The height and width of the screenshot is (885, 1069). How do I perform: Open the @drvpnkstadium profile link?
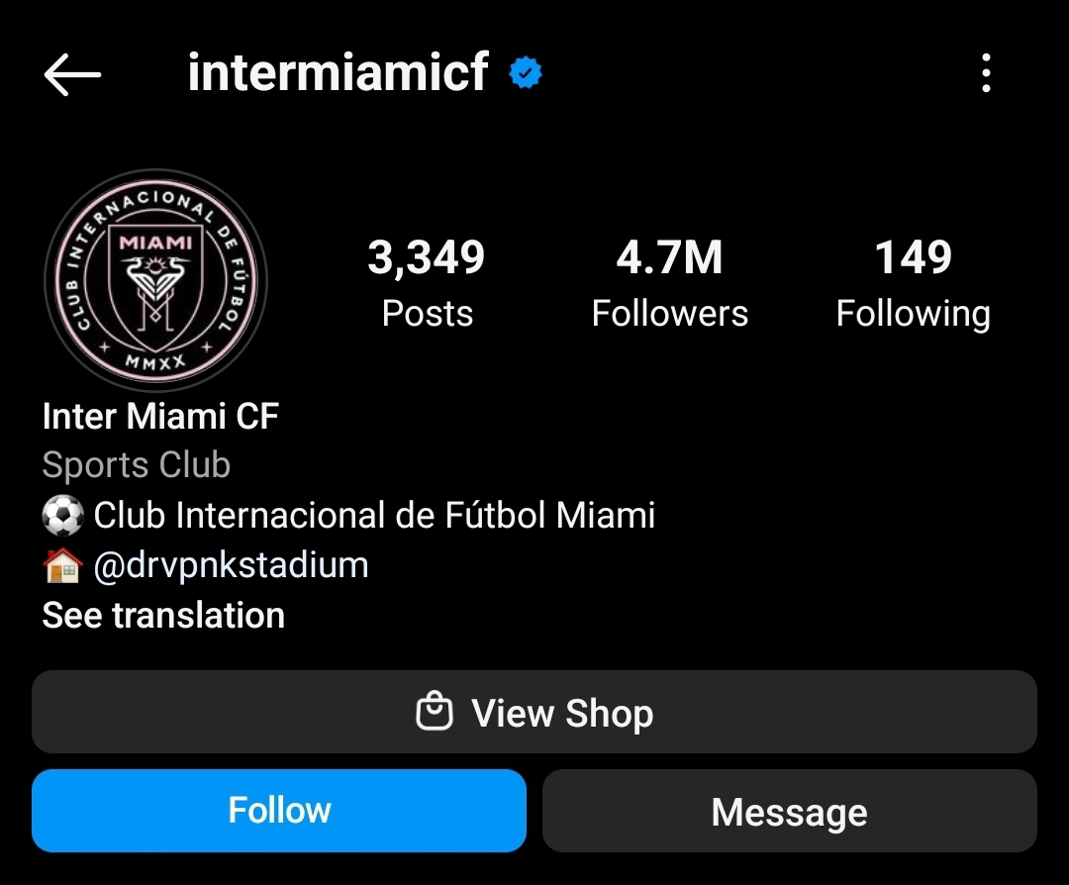pyautogui.click(x=231, y=565)
